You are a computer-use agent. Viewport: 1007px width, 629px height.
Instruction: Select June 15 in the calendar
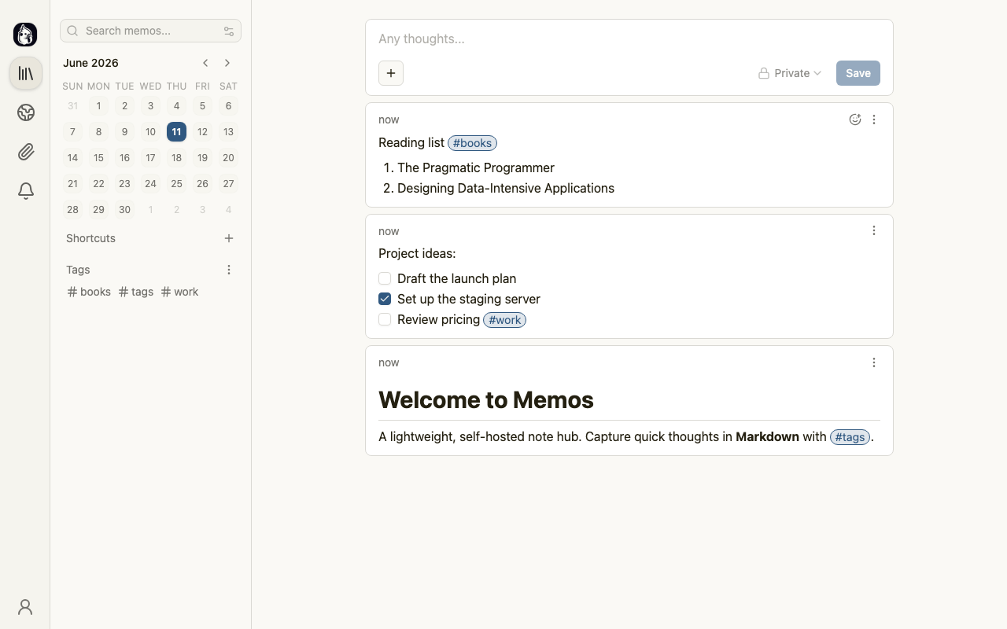point(98,158)
